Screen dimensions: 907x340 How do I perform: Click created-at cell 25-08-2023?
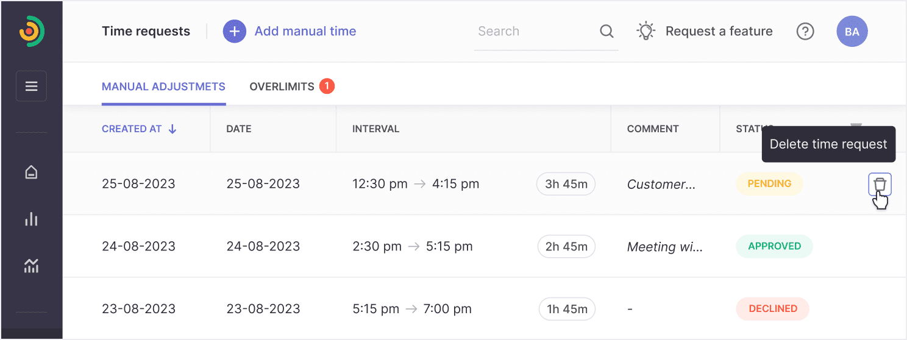pyautogui.click(x=138, y=184)
